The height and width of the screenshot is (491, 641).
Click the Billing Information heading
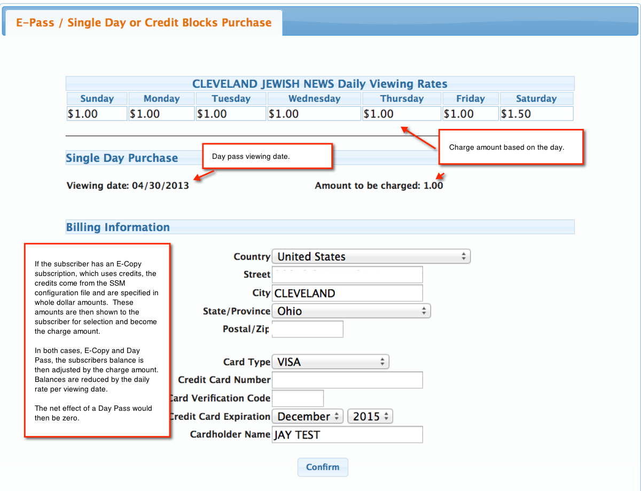[118, 227]
